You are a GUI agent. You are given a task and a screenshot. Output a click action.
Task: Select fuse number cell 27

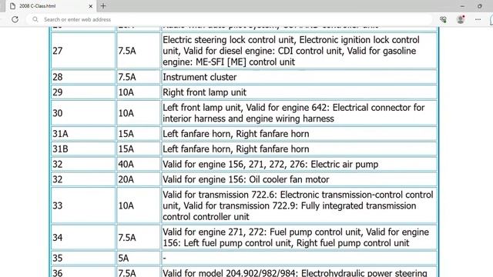point(83,51)
